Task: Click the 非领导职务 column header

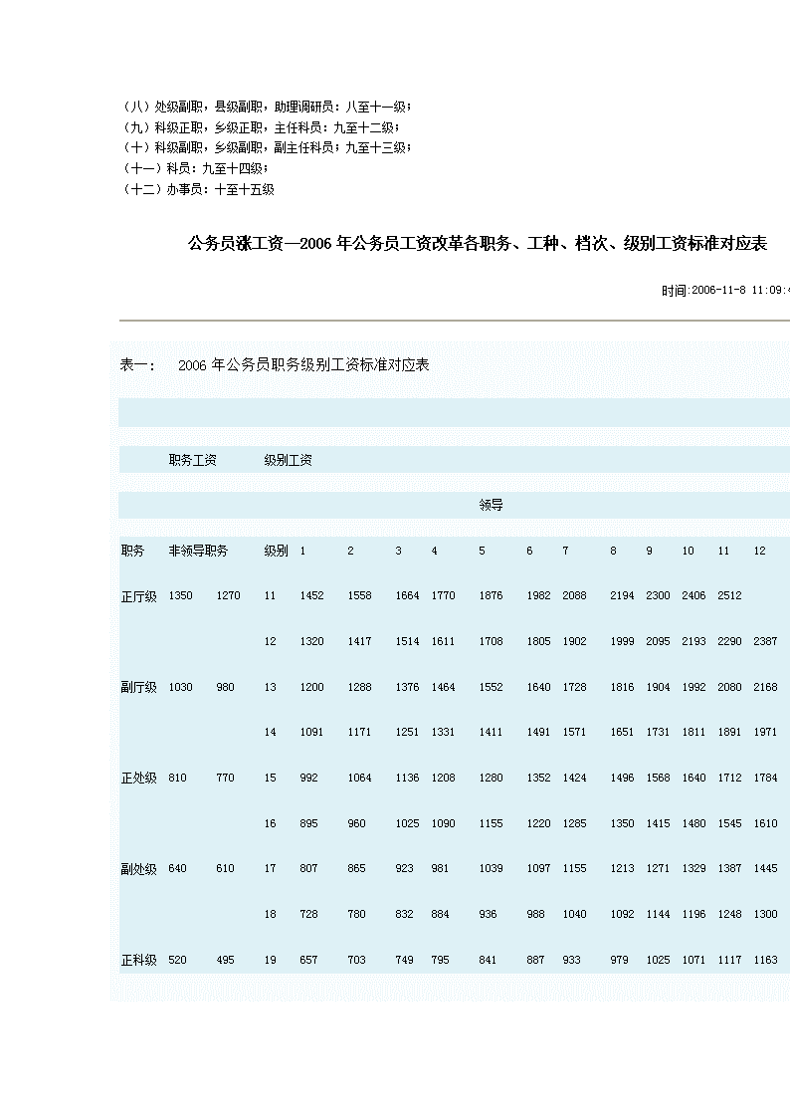Action: pos(198,552)
